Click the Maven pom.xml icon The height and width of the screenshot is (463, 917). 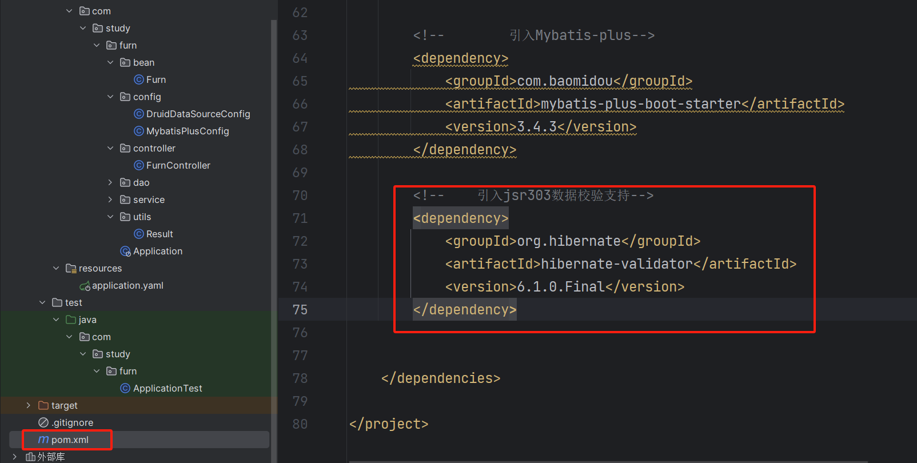click(x=43, y=440)
